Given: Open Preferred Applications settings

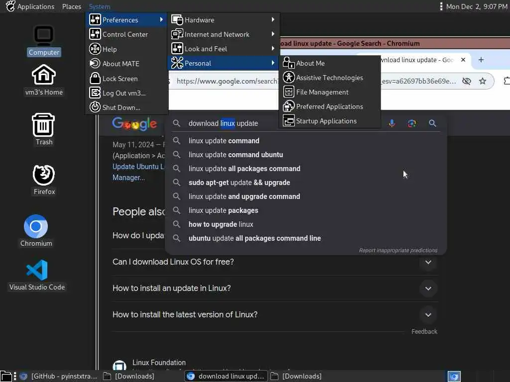Looking at the screenshot, I should [330, 106].
